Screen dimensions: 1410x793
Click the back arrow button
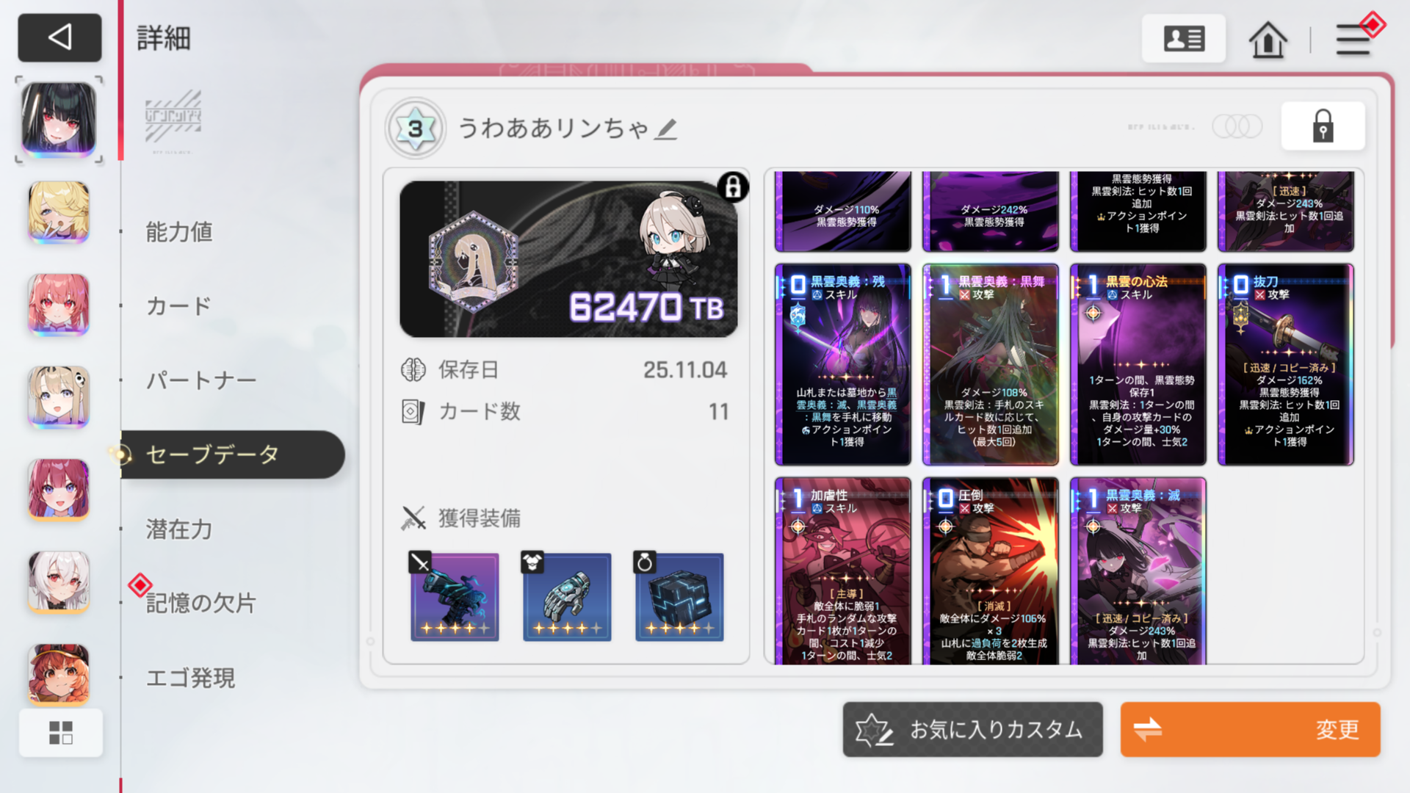pyautogui.click(x=59, y=37)
